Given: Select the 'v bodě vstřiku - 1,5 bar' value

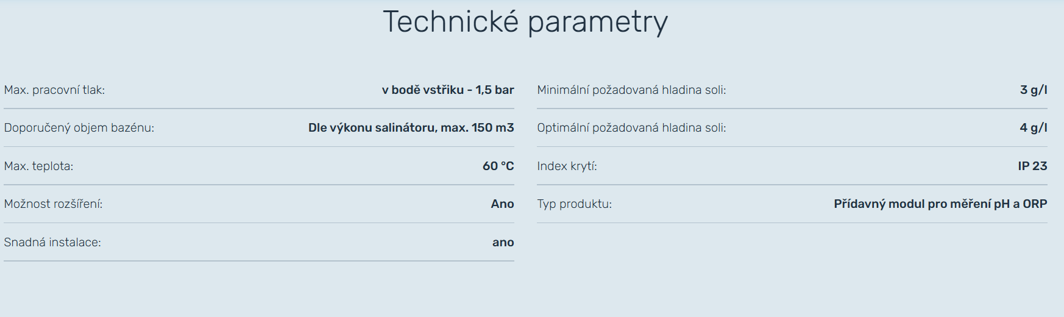Looking at the screenshot, I should [448, 90].
